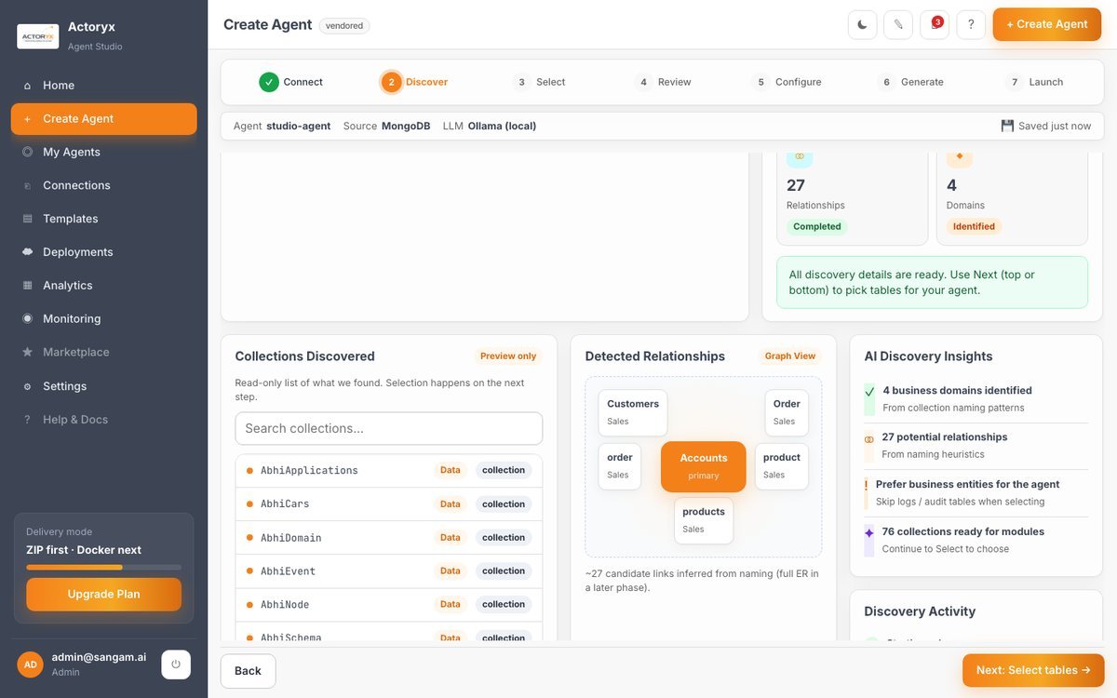
Task: Click the power logout icon beside admin
Action: [176, 664]
